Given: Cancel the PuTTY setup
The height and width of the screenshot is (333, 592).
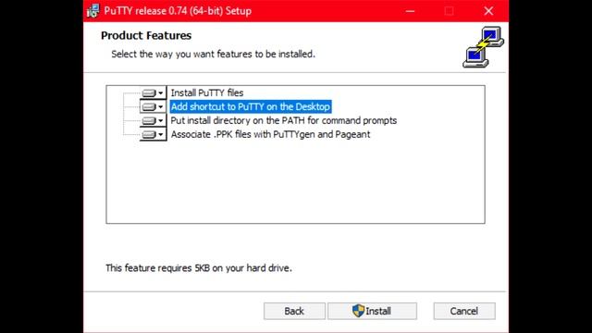Looking at the screenshot, I should [464, 311].
